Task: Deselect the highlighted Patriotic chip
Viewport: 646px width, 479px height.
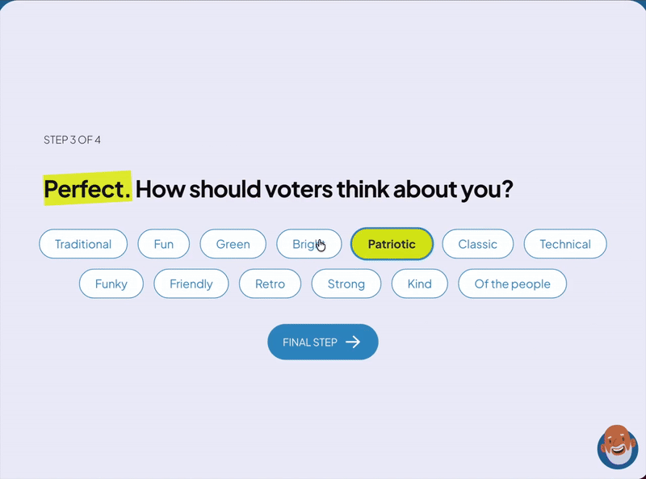Action: (392, 244)
